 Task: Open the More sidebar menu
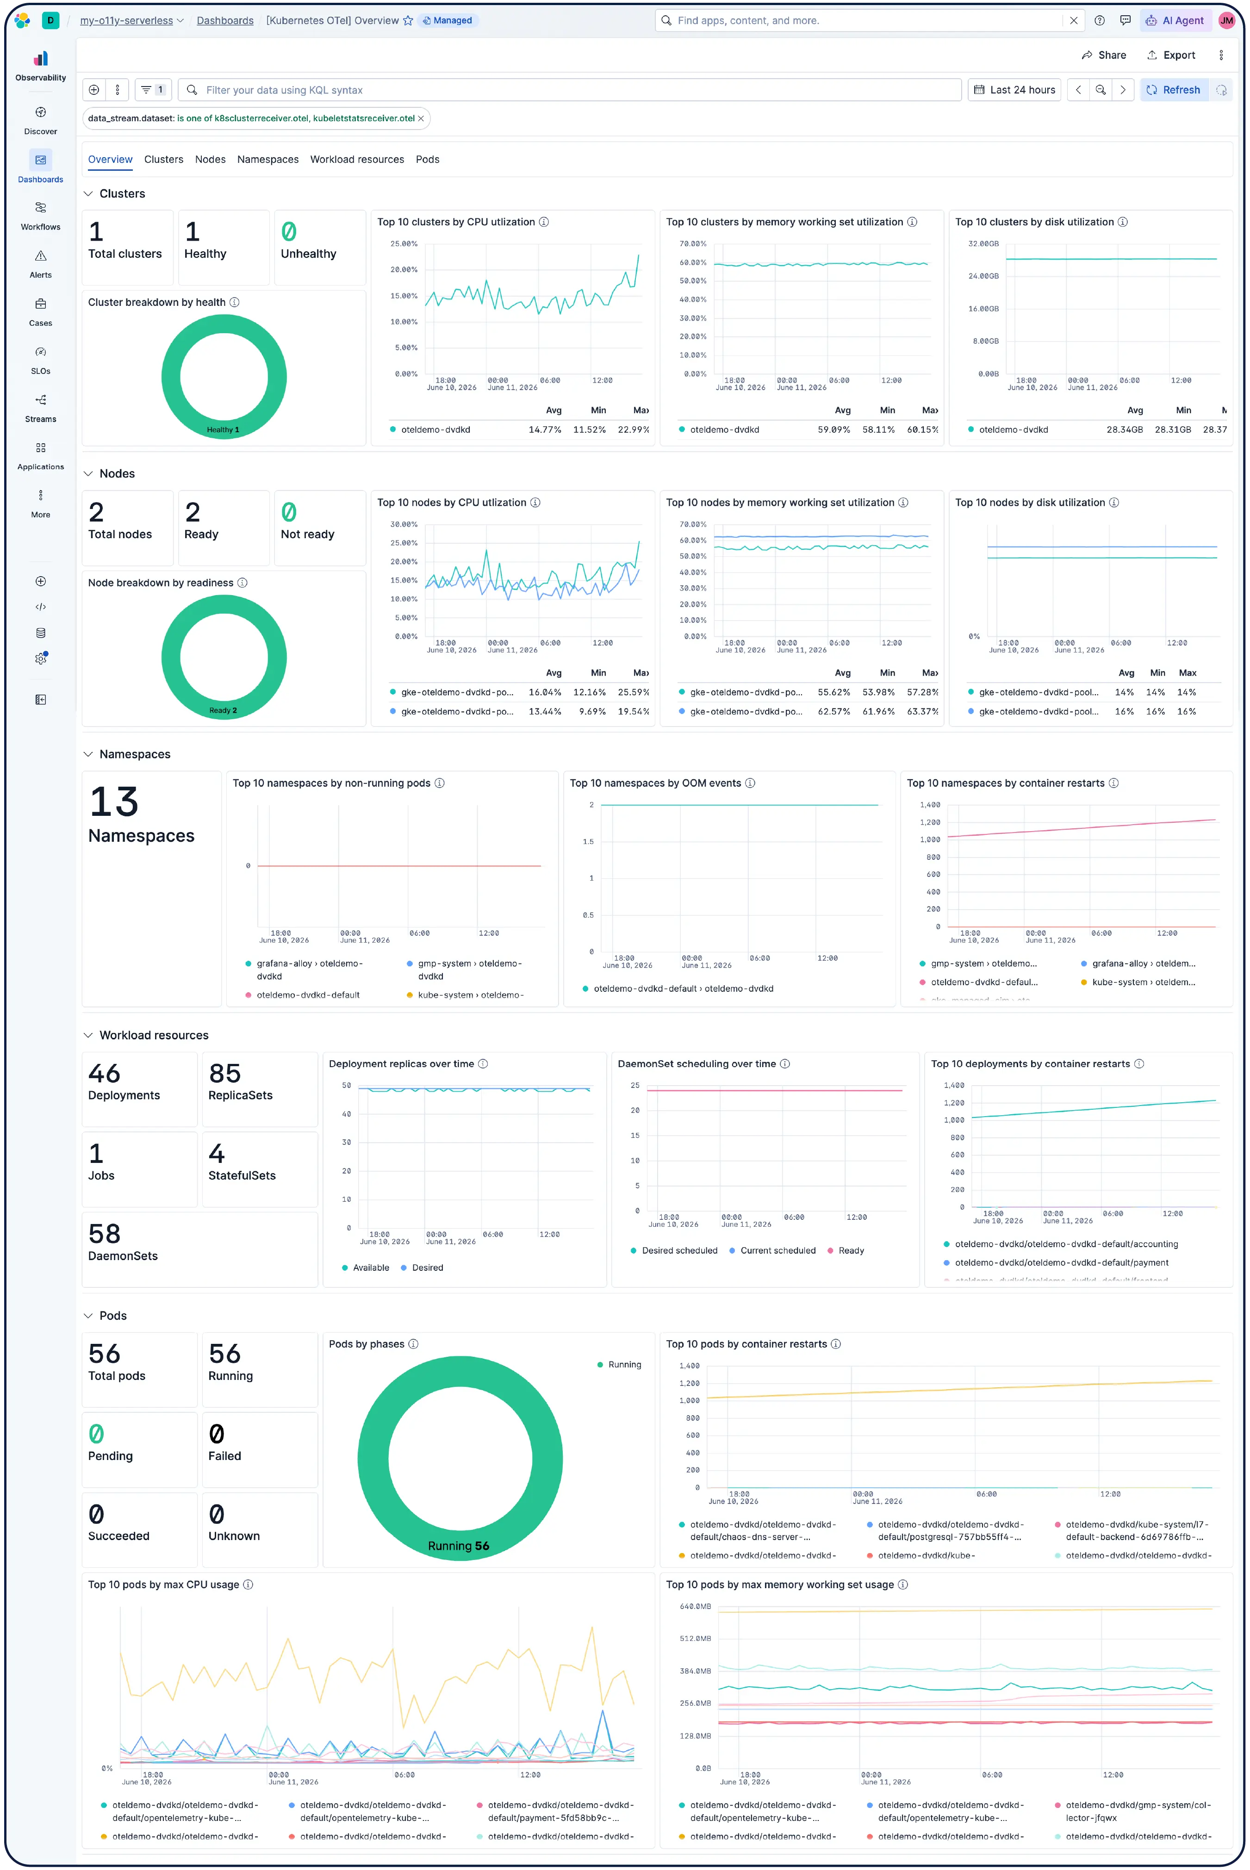(41, 503)
